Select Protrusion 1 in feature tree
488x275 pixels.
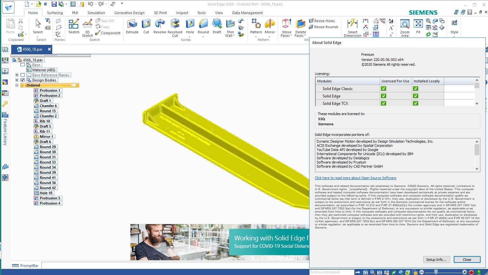47,90
